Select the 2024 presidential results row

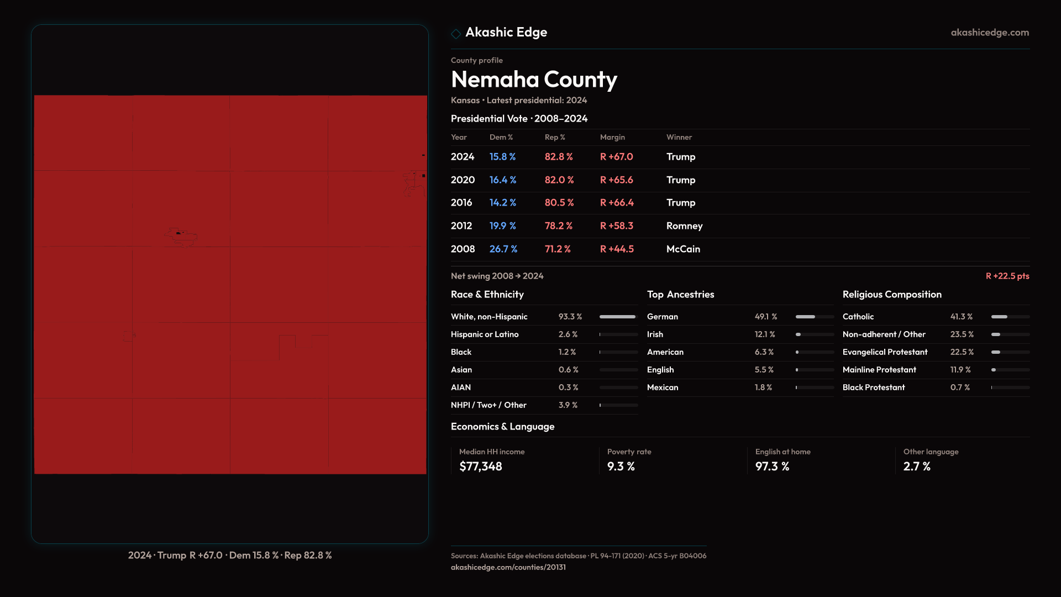pyautogui.click(x=574, y=157)
